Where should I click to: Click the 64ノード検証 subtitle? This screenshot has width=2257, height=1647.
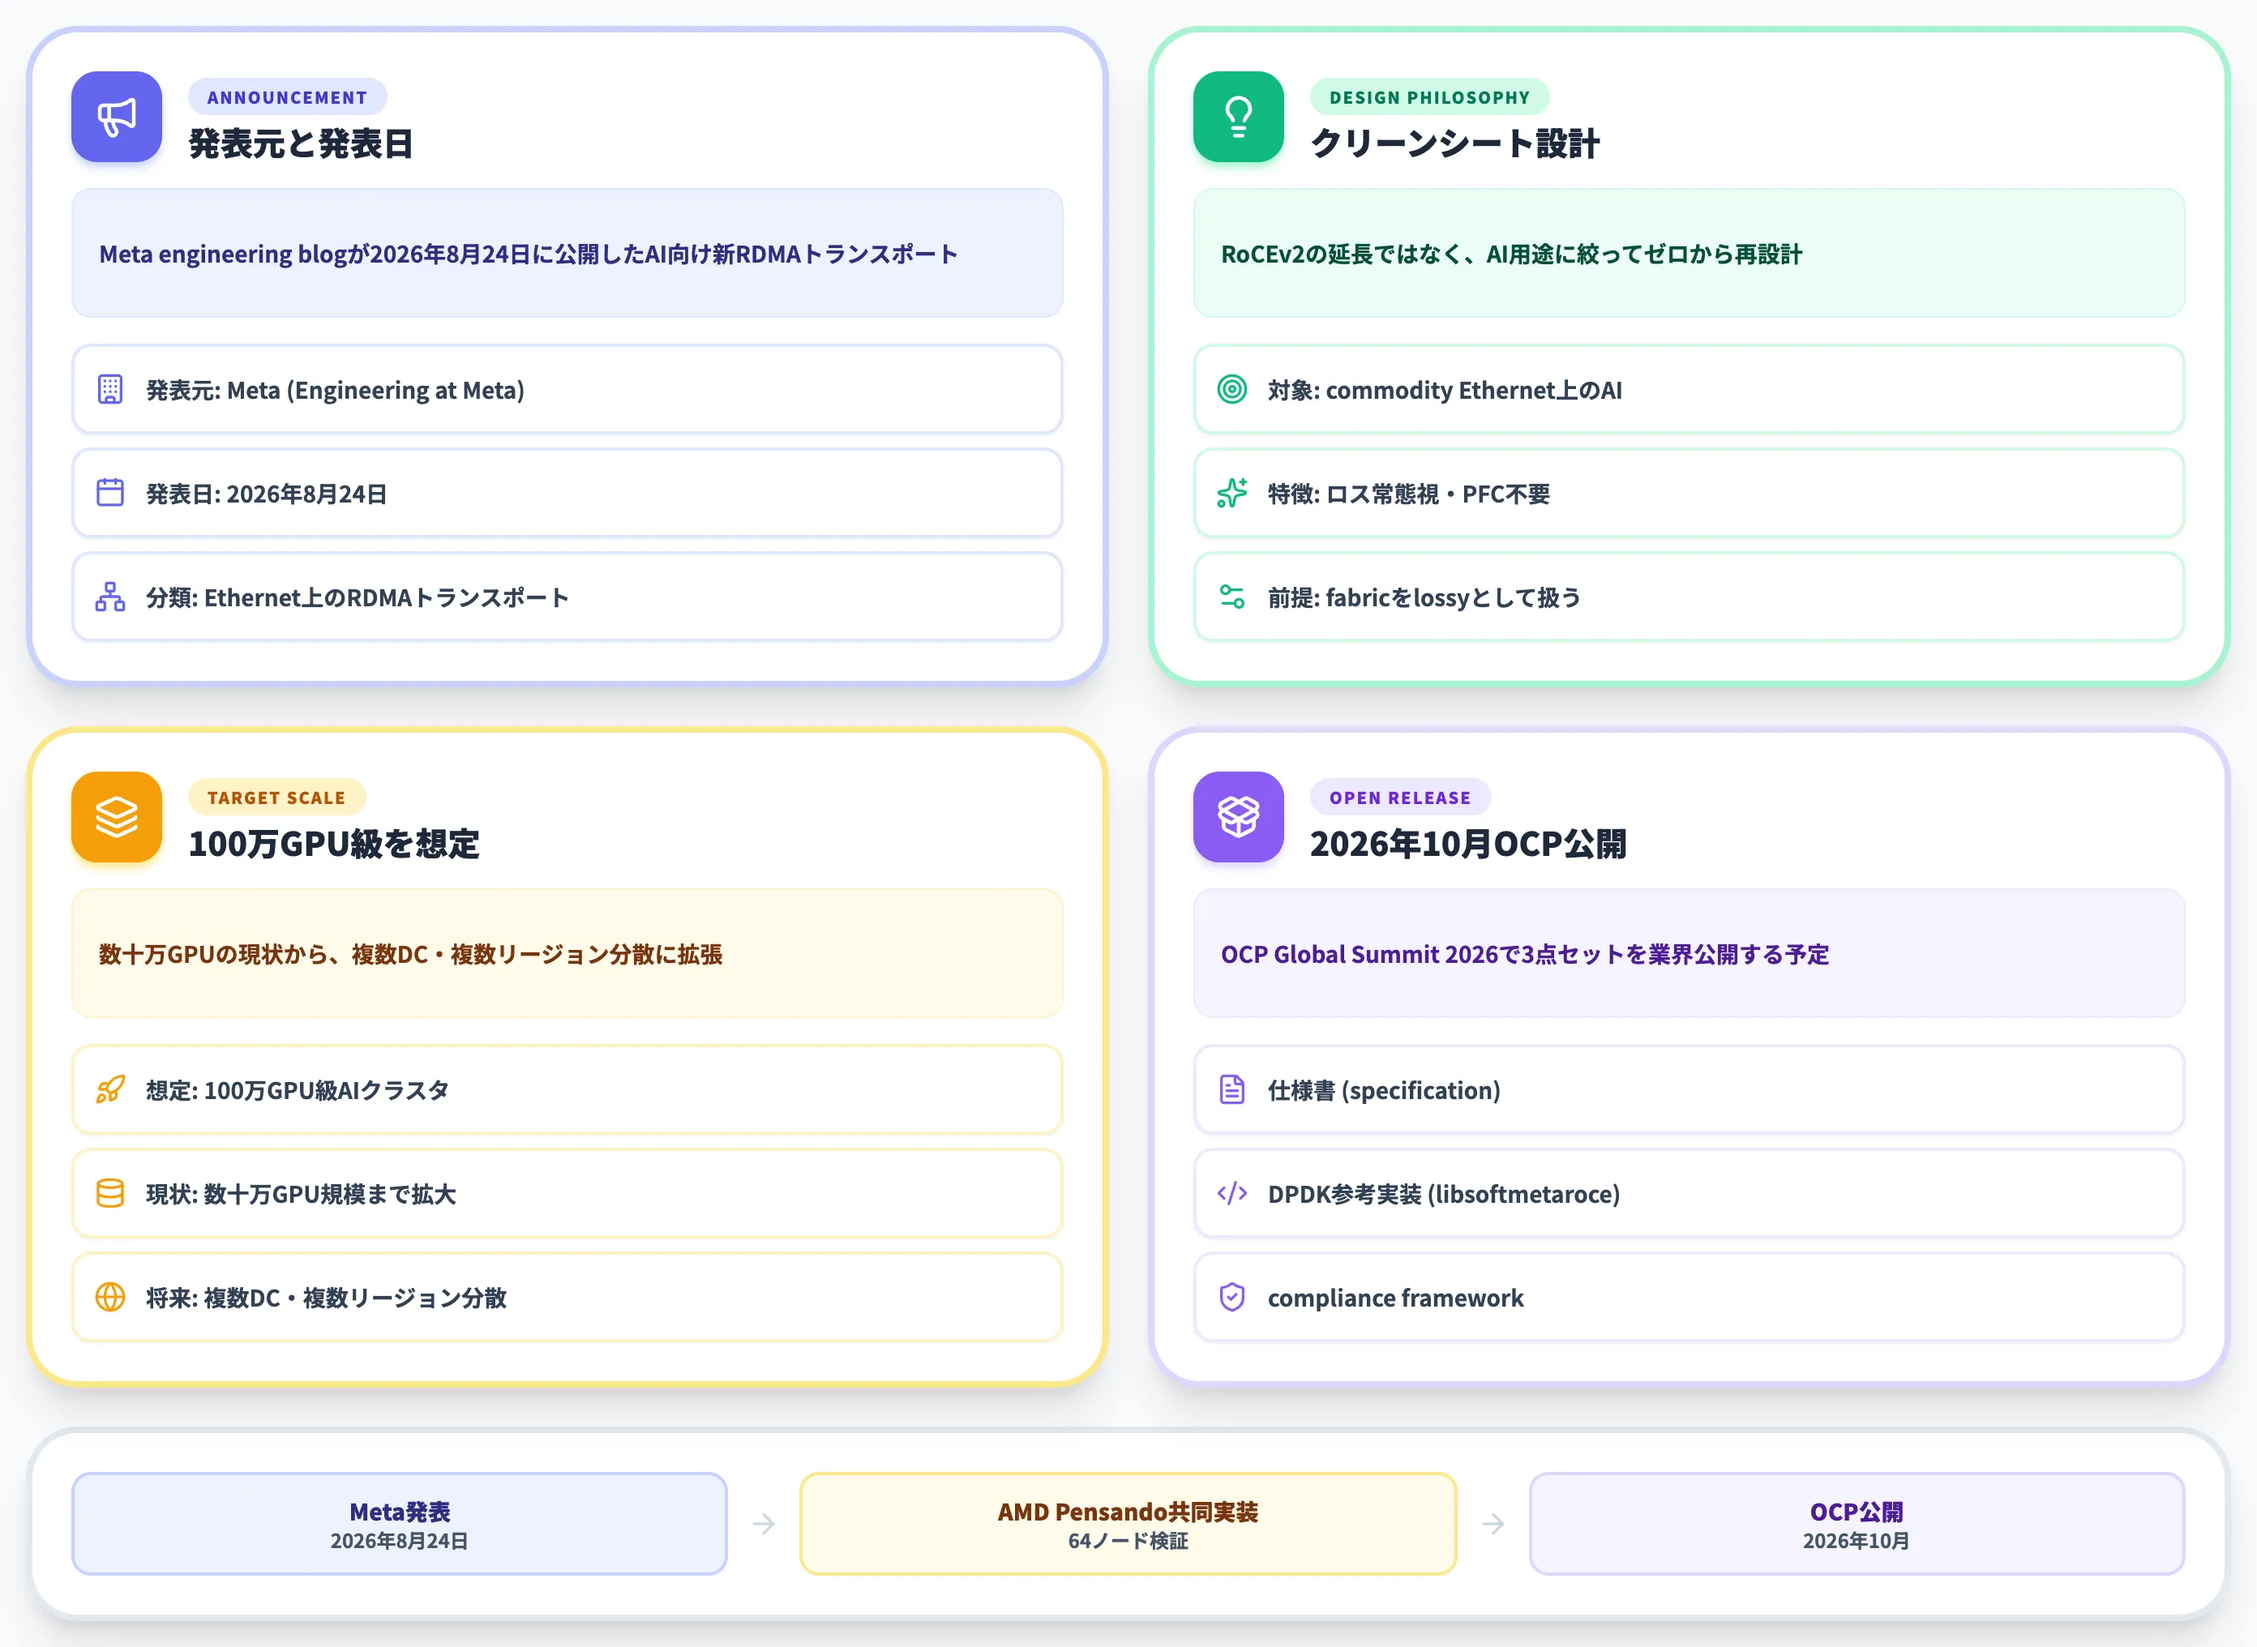point(1128,1542)
